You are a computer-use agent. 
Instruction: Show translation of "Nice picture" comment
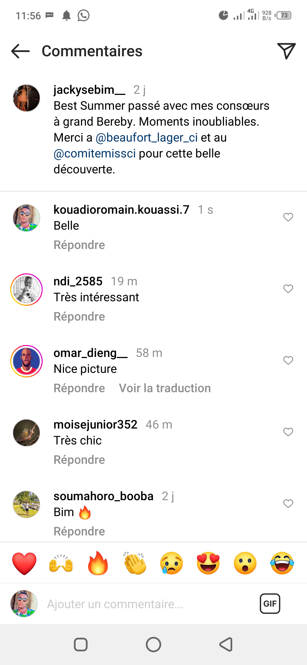(165, 388)
